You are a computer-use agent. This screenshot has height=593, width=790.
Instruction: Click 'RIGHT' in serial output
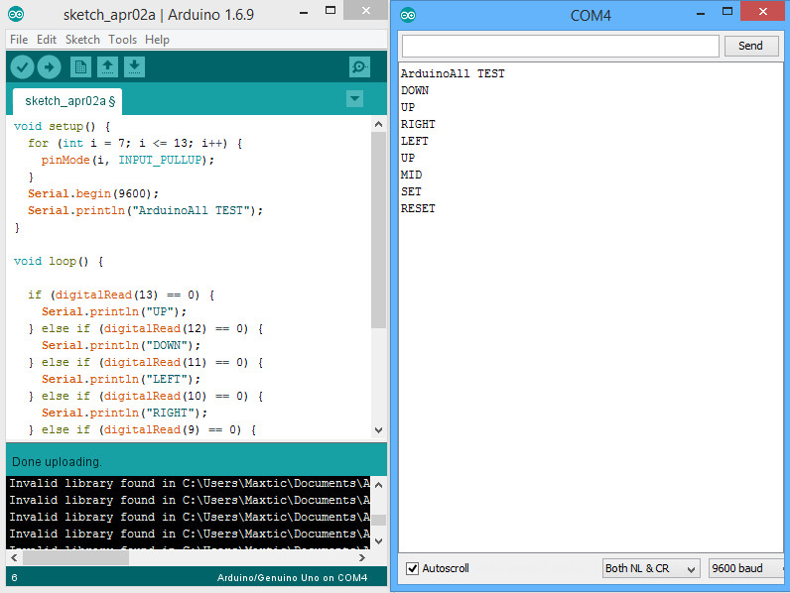[418, 124]
